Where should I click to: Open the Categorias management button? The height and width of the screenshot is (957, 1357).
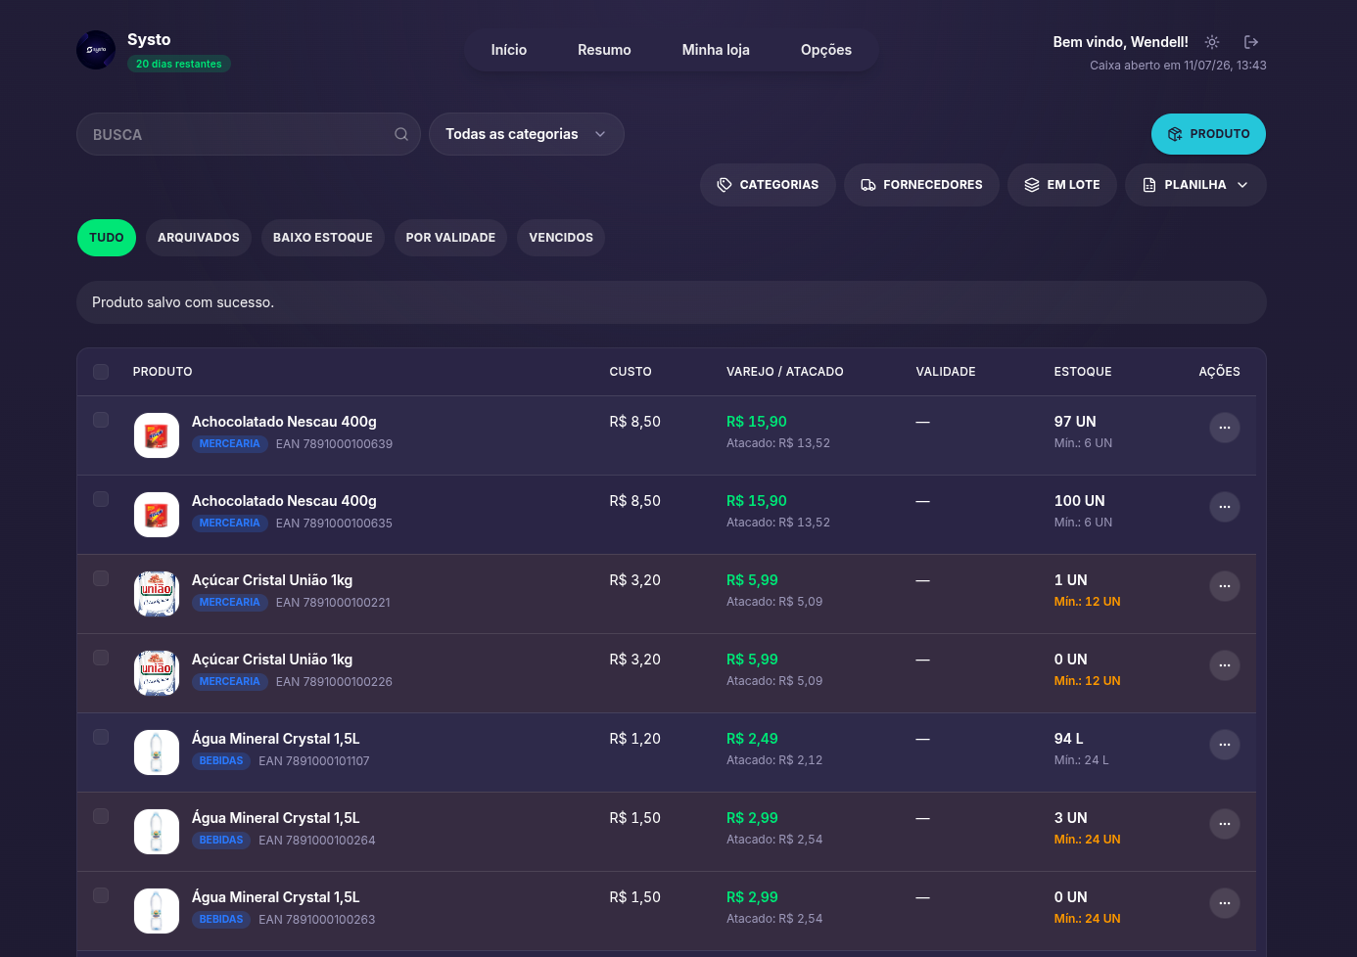pyautogui.click(x=768, y=185)
